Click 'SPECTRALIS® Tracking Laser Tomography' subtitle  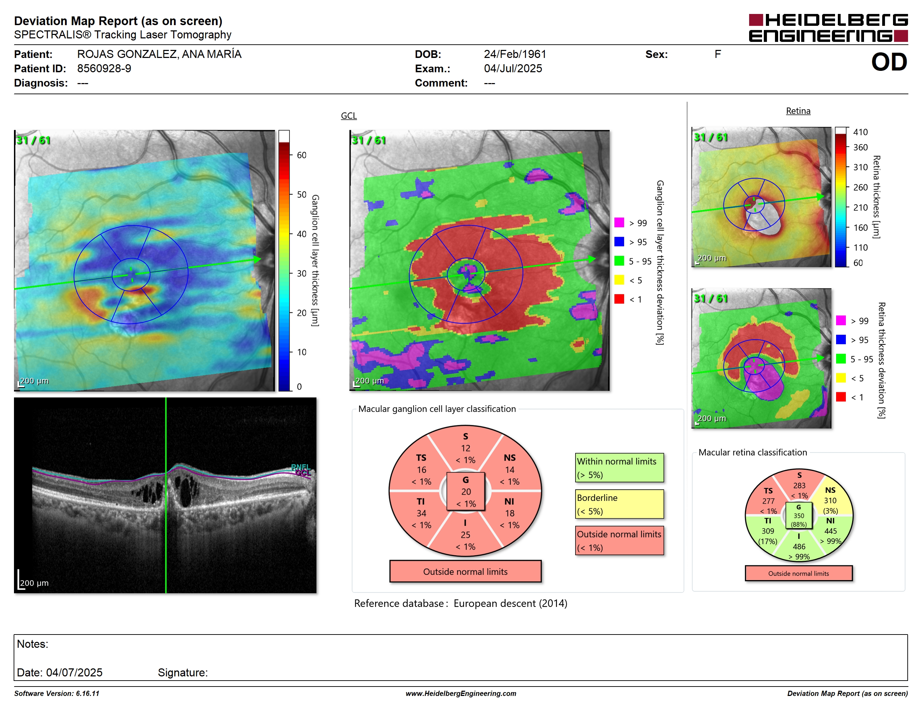click(123, 35)
